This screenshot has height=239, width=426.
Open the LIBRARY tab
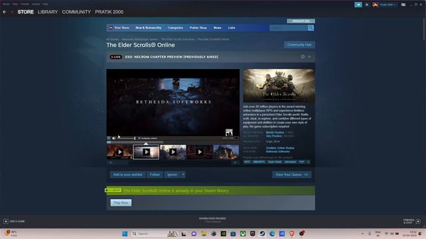(x=47, y=12)
